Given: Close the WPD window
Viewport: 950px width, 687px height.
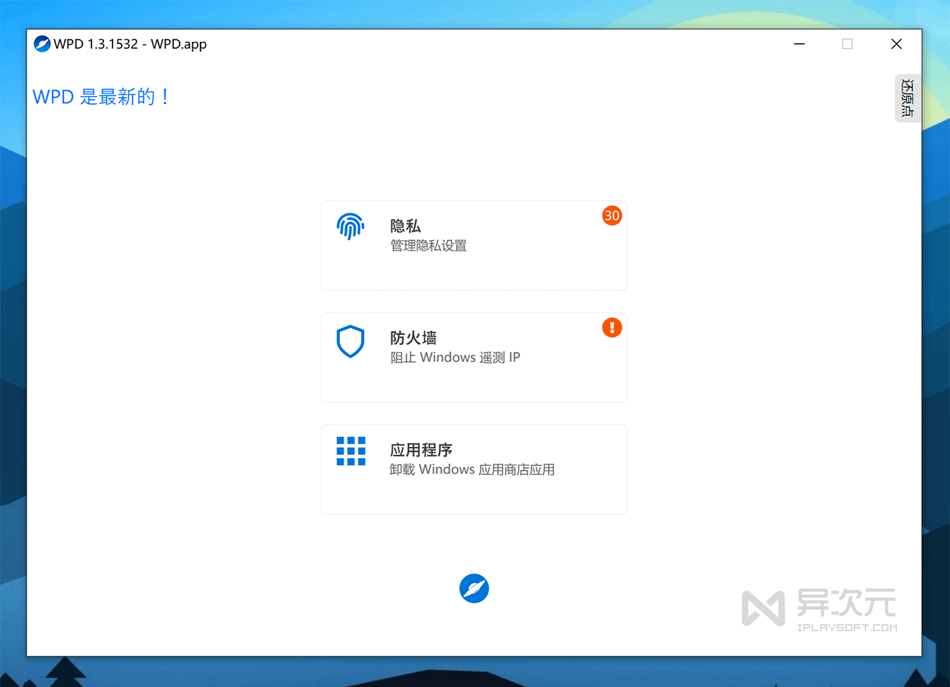Looking at the screenshot, I should pyautogui.click(x=897, y=44).
